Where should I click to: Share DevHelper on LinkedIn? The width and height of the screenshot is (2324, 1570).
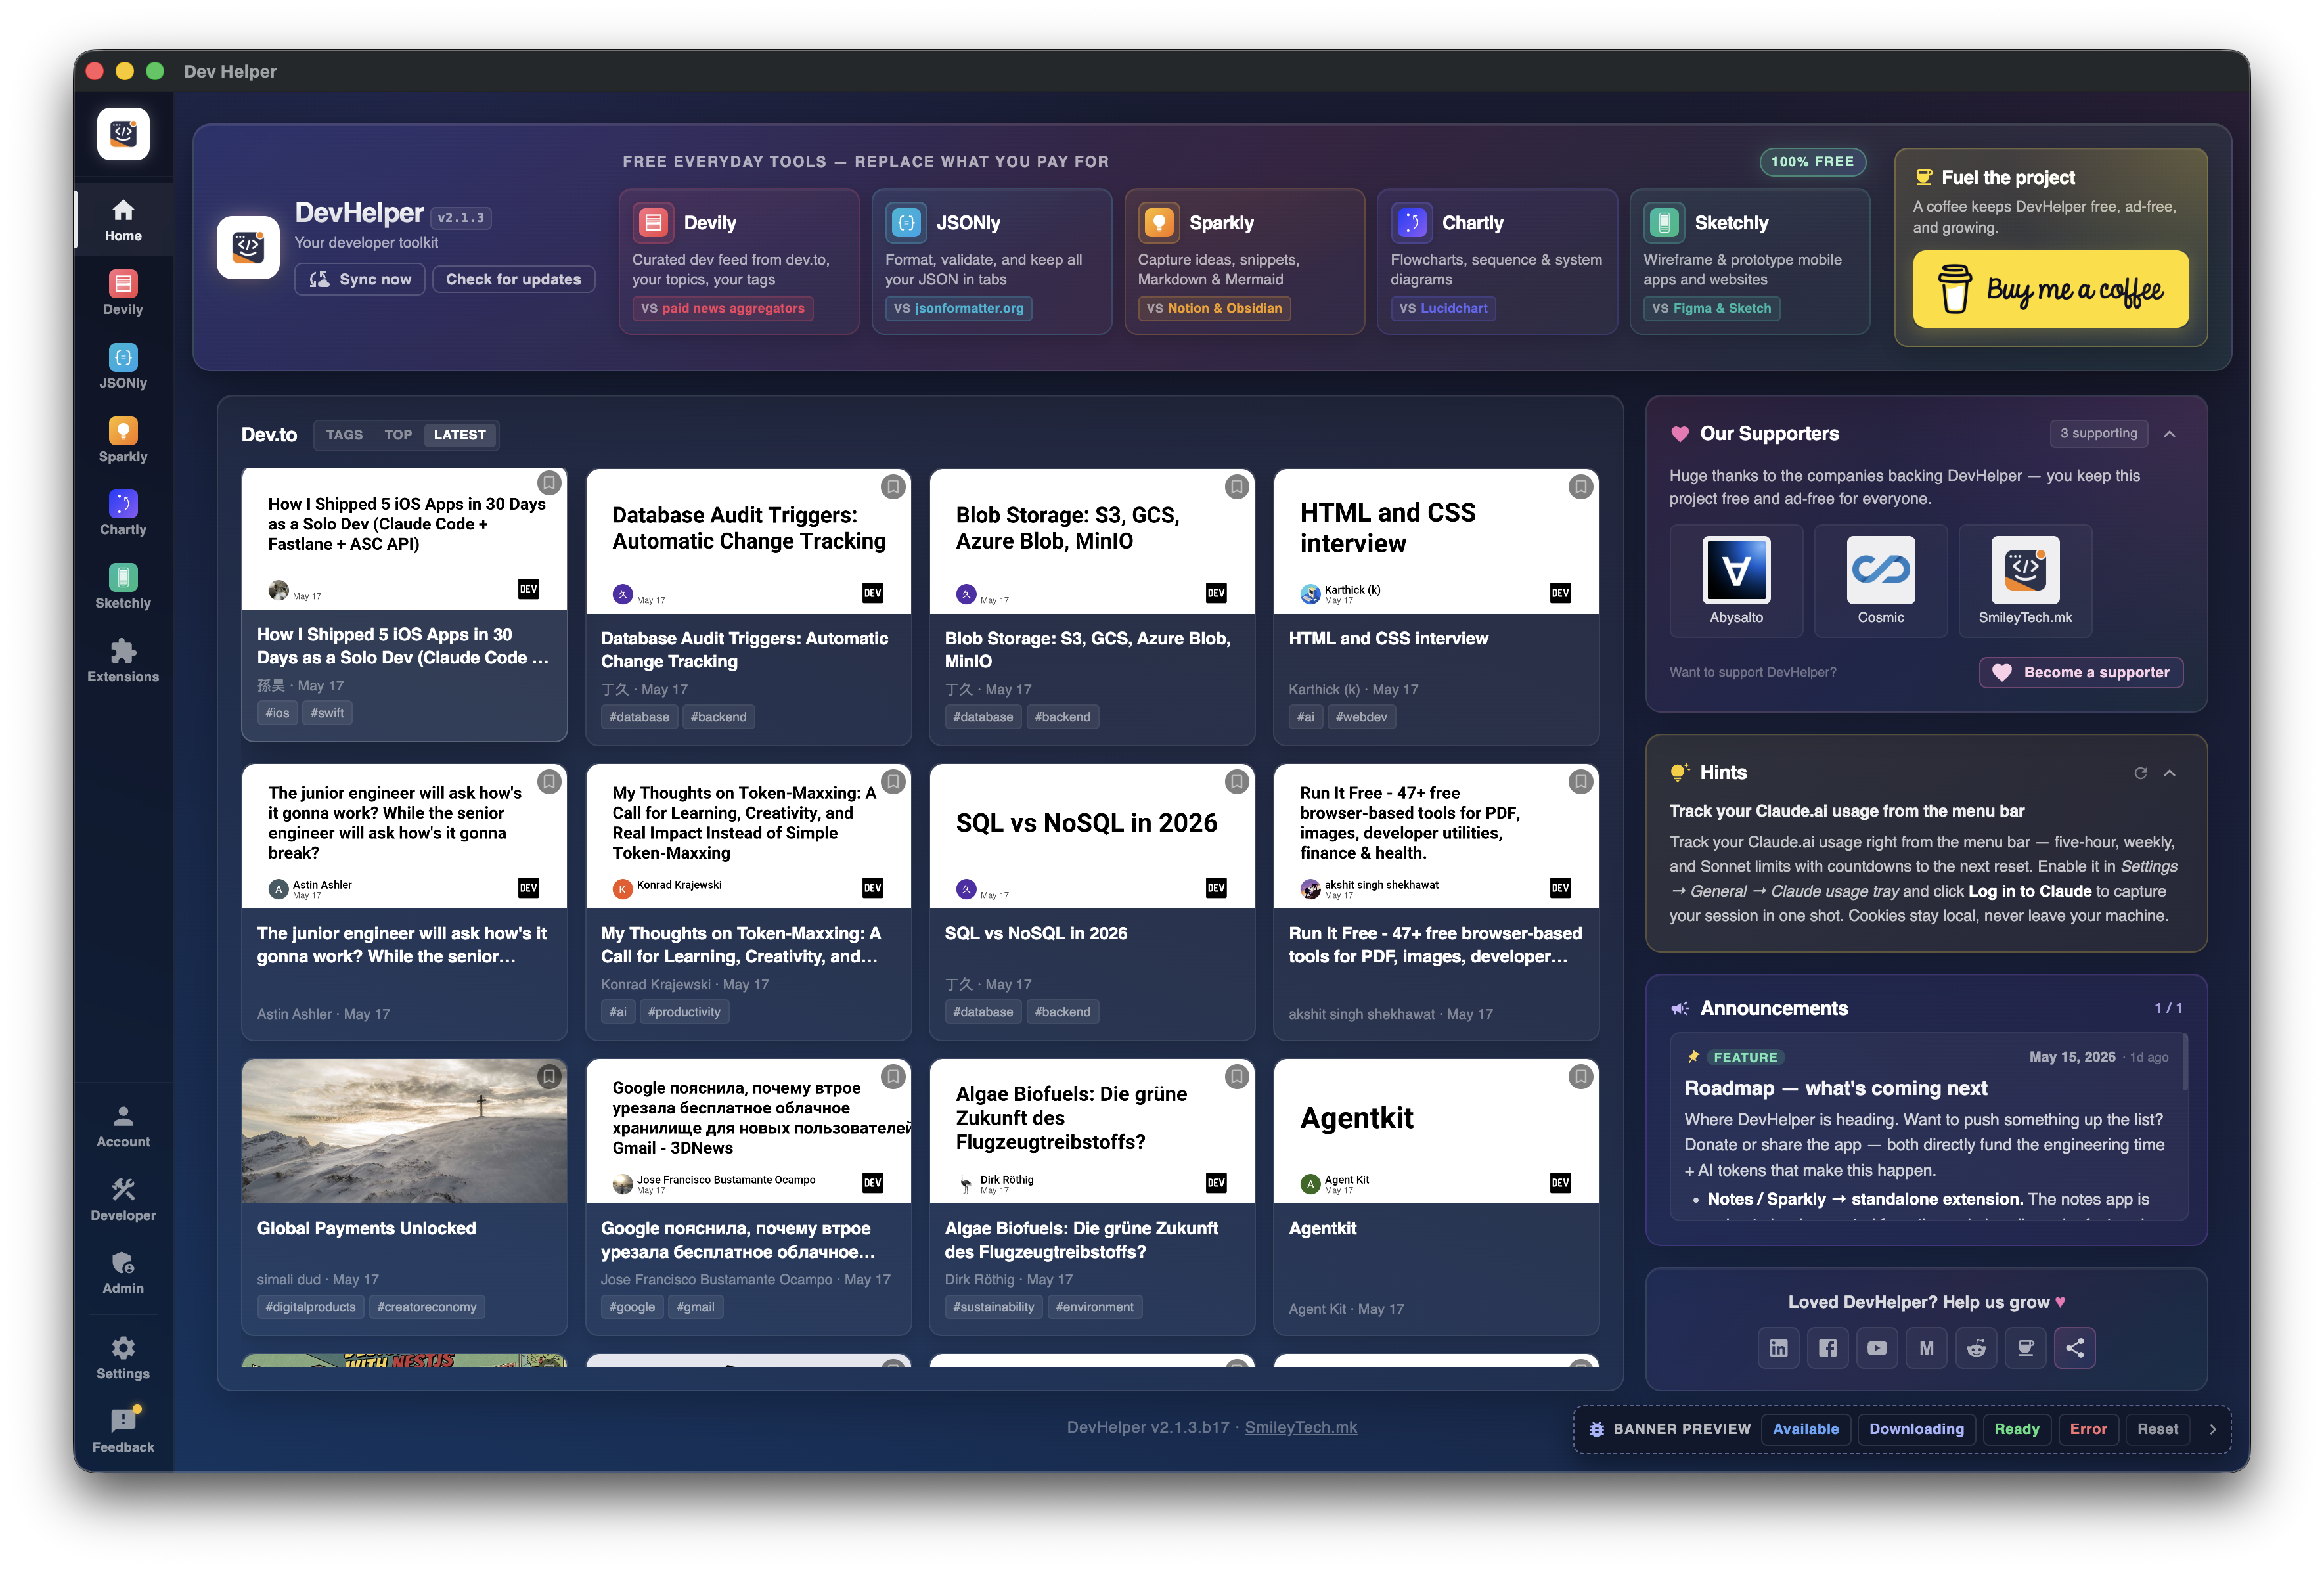coord(1778,1348)
